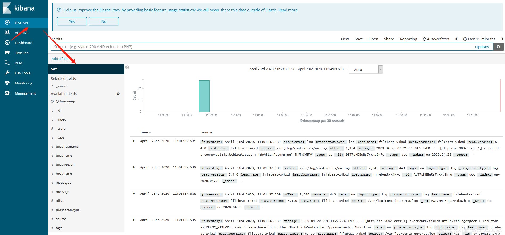The width and height of the screenshot is (505, 235).
Task: Click the Timelion mask icon
Action: (7, 53)
